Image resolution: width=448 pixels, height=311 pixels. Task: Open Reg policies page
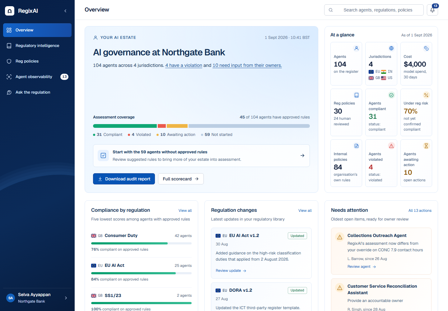(37, 61)
